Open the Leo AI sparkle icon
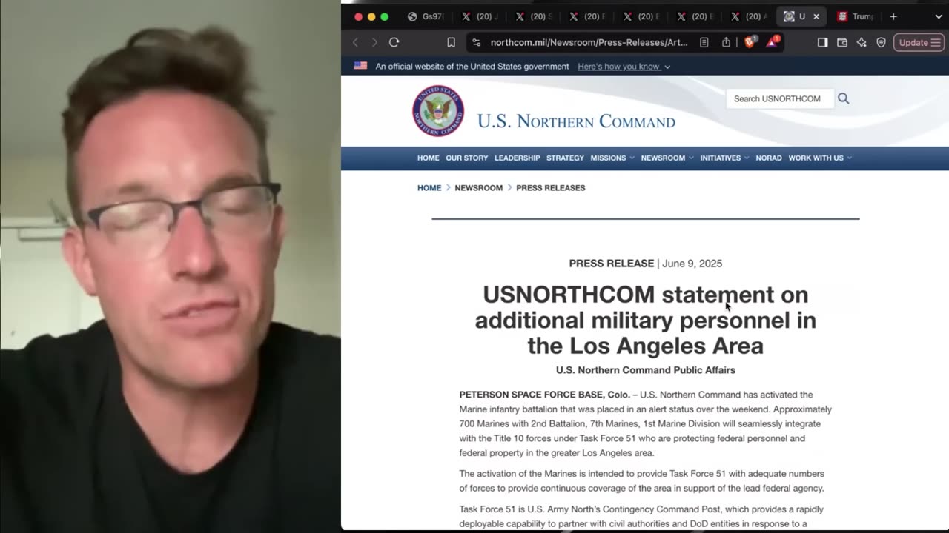This screenshot has height=533, width=949. [x=862, y=42]
